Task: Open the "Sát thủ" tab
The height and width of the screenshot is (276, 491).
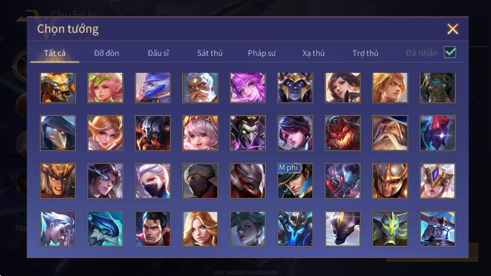Action: pyautogui.click(x=210, y=53)
